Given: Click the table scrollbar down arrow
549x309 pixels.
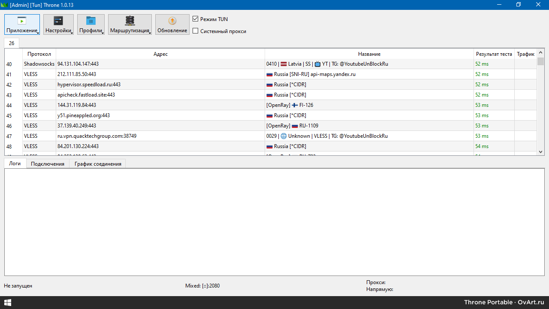Looking at the screenshot, I should point(541,151).
